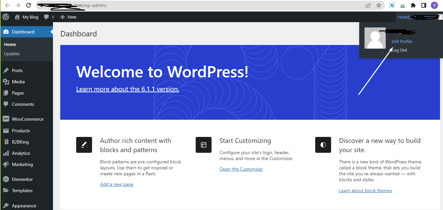Click the B2BKing sidebar icon

pos(6,142)
